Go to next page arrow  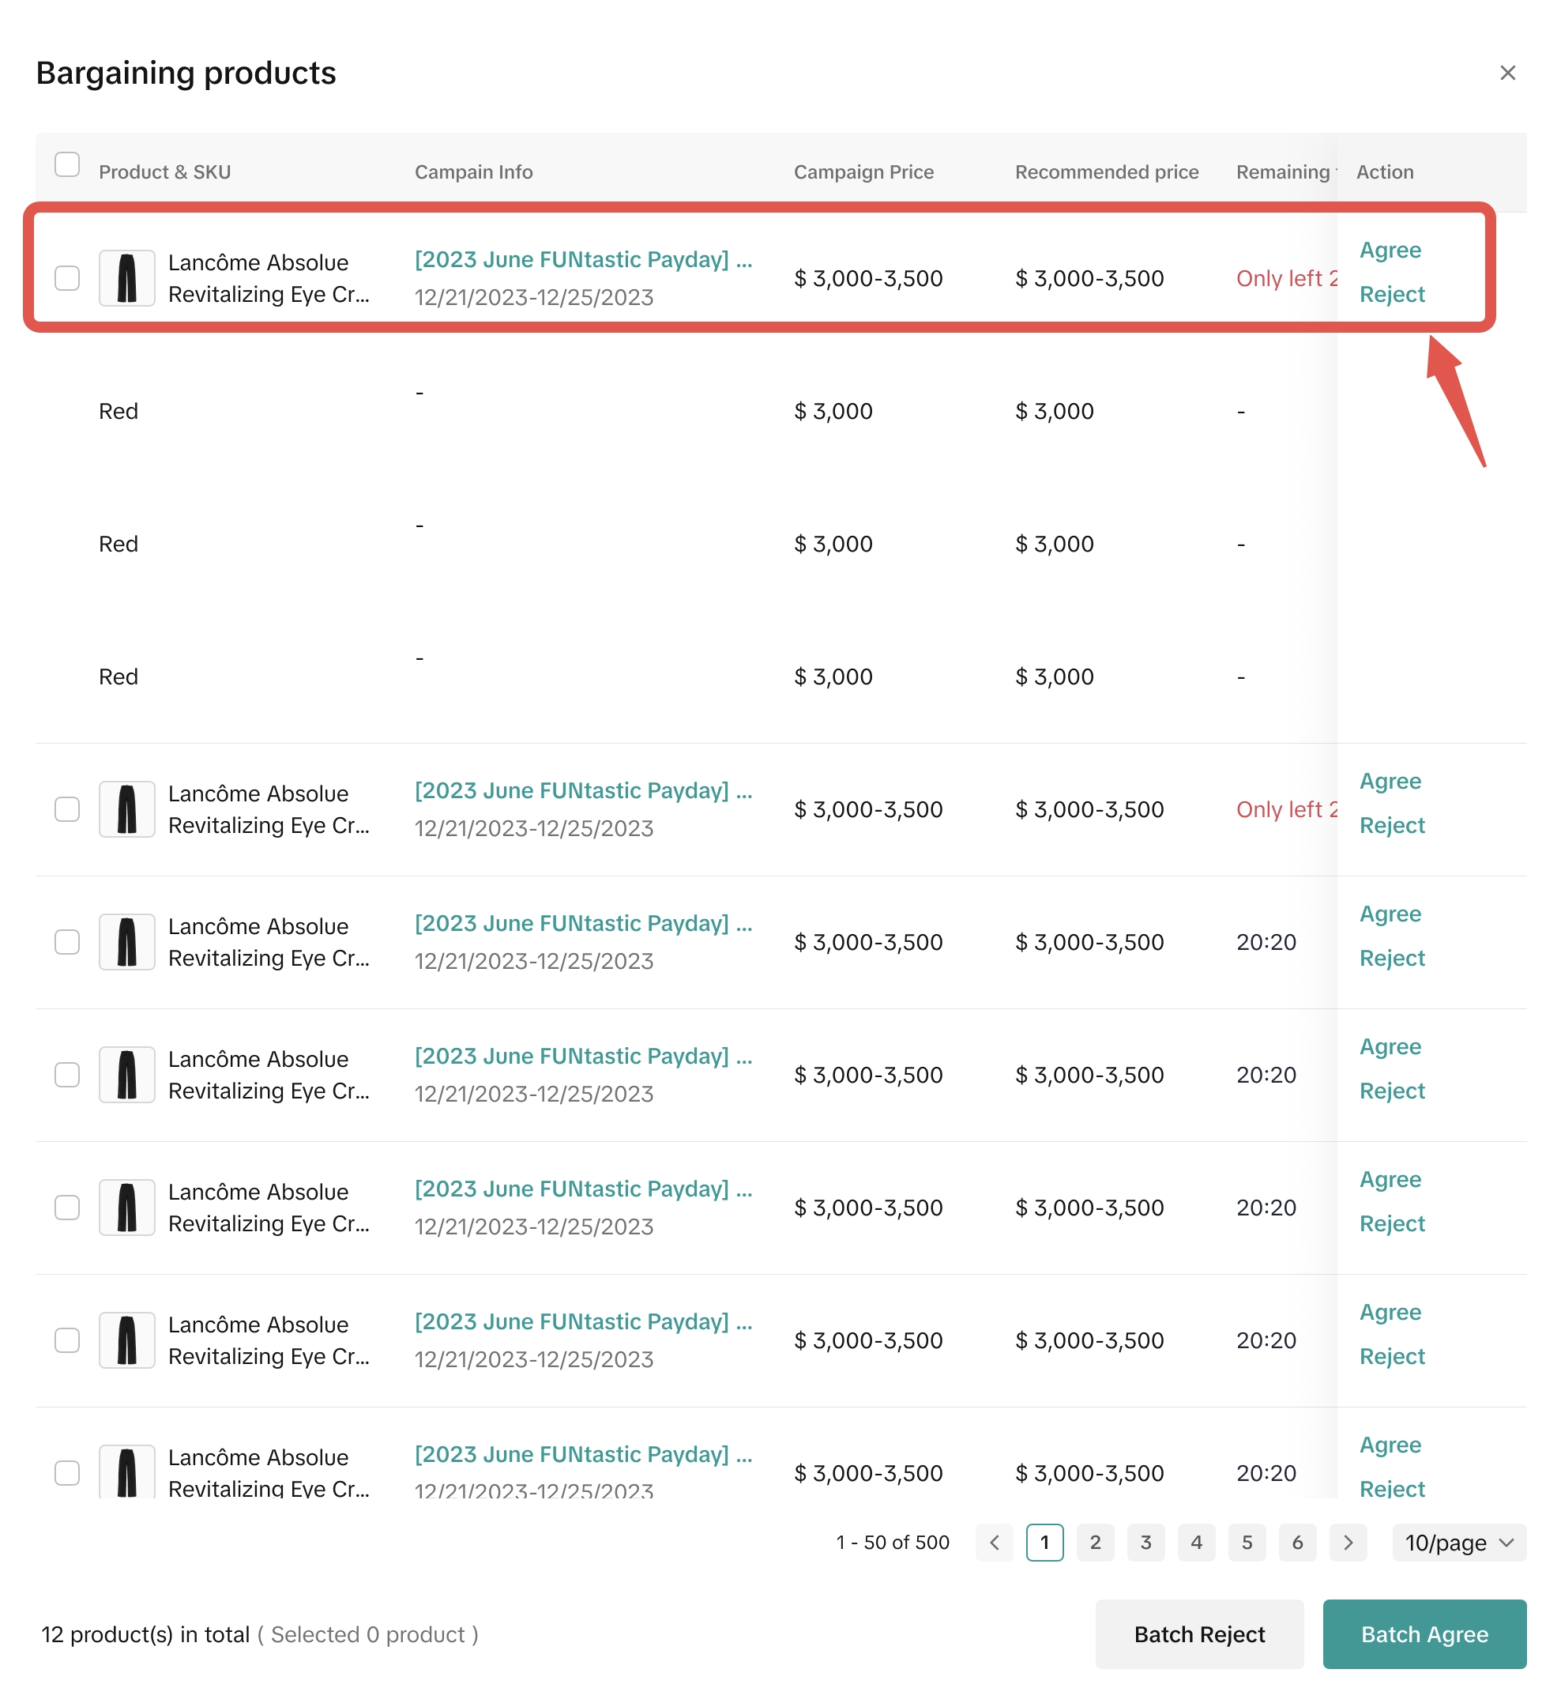click(1348, 1542)
